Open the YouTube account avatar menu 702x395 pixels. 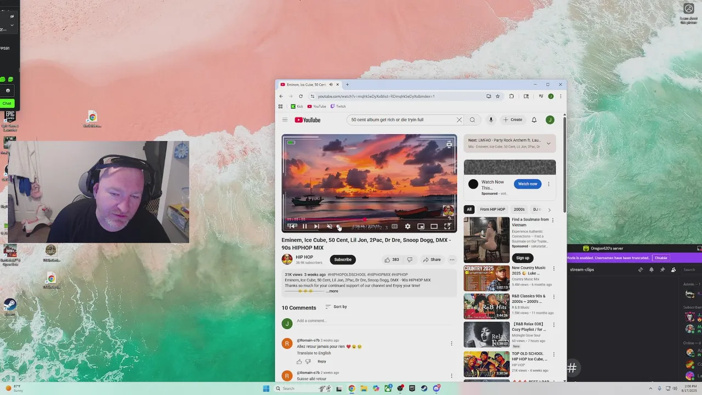(550, 120)
